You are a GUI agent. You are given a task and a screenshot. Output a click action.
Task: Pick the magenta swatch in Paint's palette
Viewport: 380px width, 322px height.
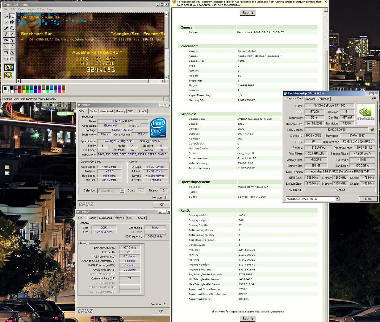[x=40, y=91]
